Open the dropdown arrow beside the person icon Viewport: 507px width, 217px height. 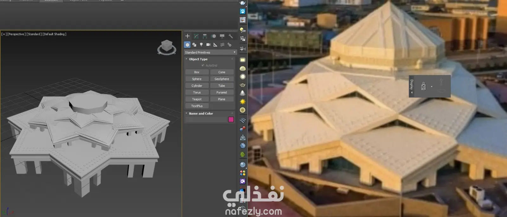point(432,86)
